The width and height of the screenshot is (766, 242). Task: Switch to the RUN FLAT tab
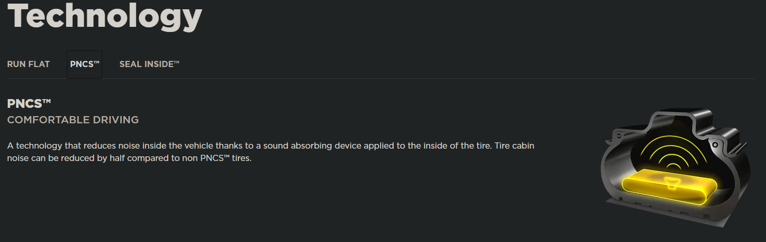pos(28,64)
